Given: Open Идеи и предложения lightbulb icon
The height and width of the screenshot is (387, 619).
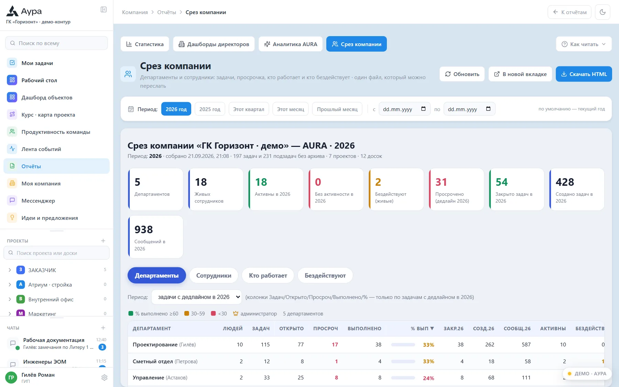Looking at the screenshot, I should tap(12, 218).
